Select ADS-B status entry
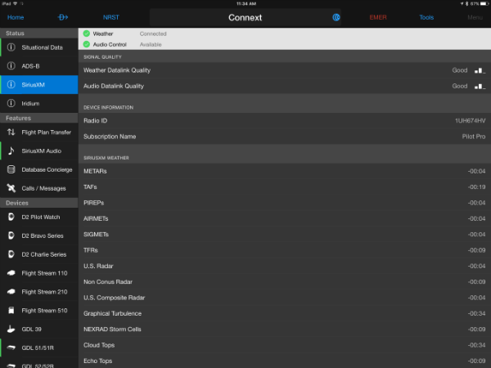Viewport: 491px width, 368px height. tap(38, 65)
